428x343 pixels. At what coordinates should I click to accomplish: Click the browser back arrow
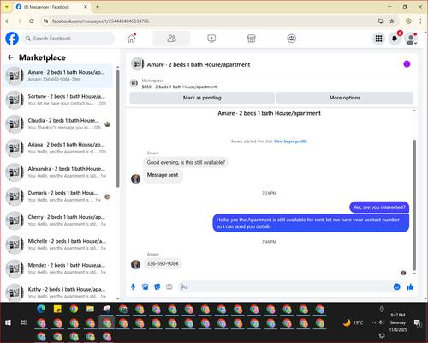(x=8, y=21)
